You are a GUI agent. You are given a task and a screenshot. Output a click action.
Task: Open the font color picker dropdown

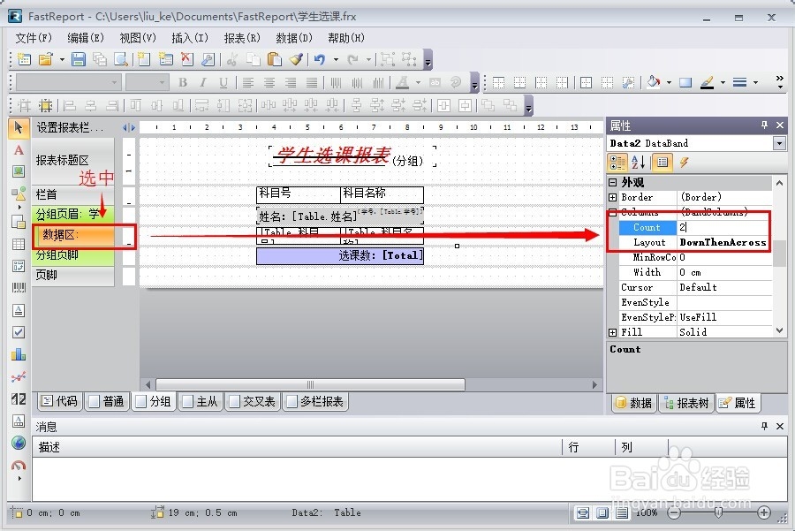coord(416,83)
